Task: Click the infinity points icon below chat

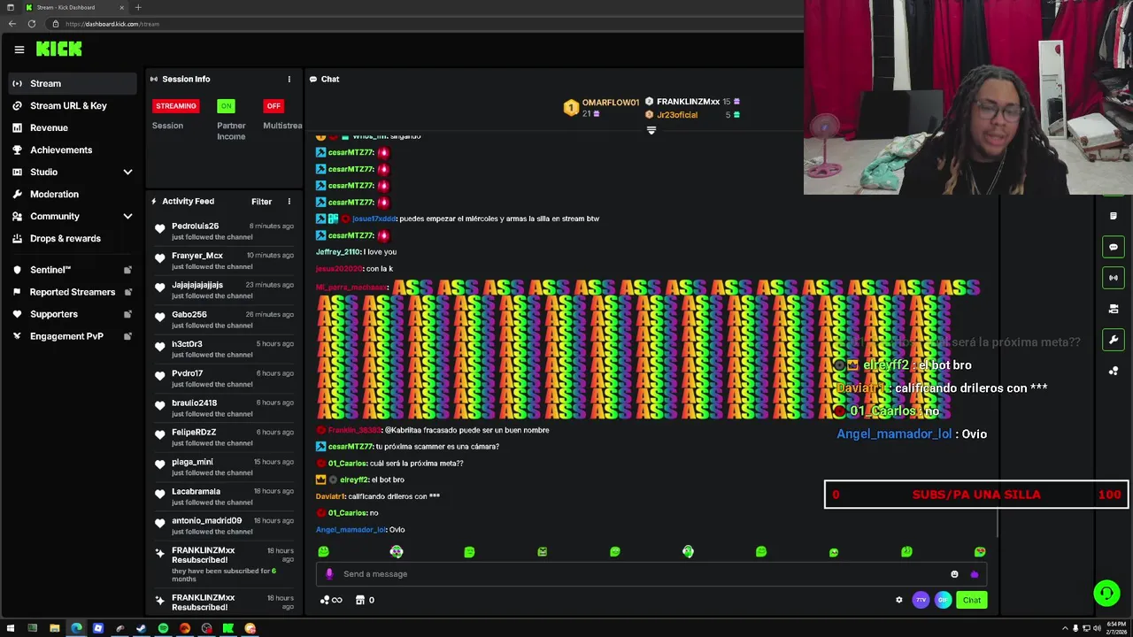Action: [x=331, y=600]
